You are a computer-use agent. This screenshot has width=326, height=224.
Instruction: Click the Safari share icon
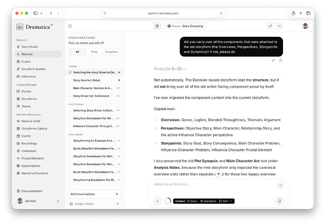pos(293,13)
